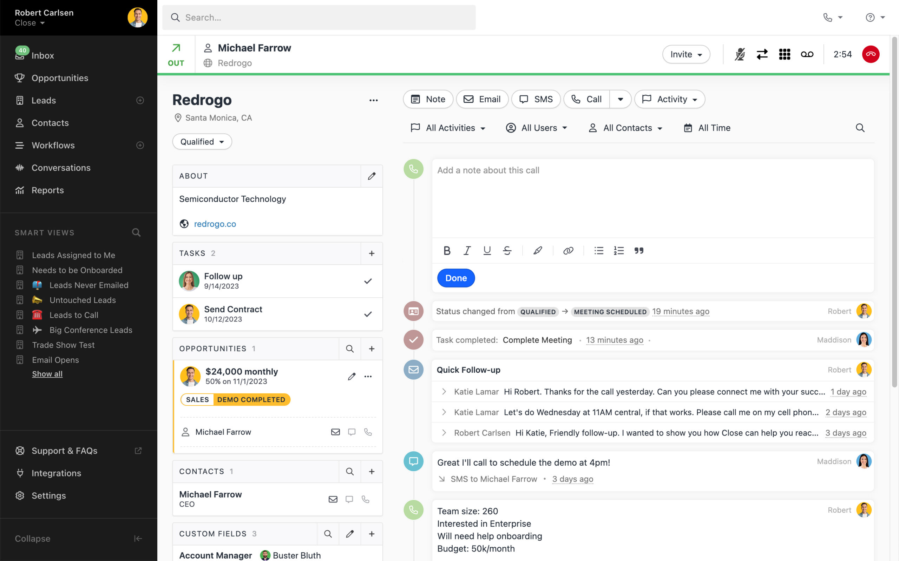Click the Done button to save note
The width and height of the screenshot is (899, 561).
tap(456, 278)
